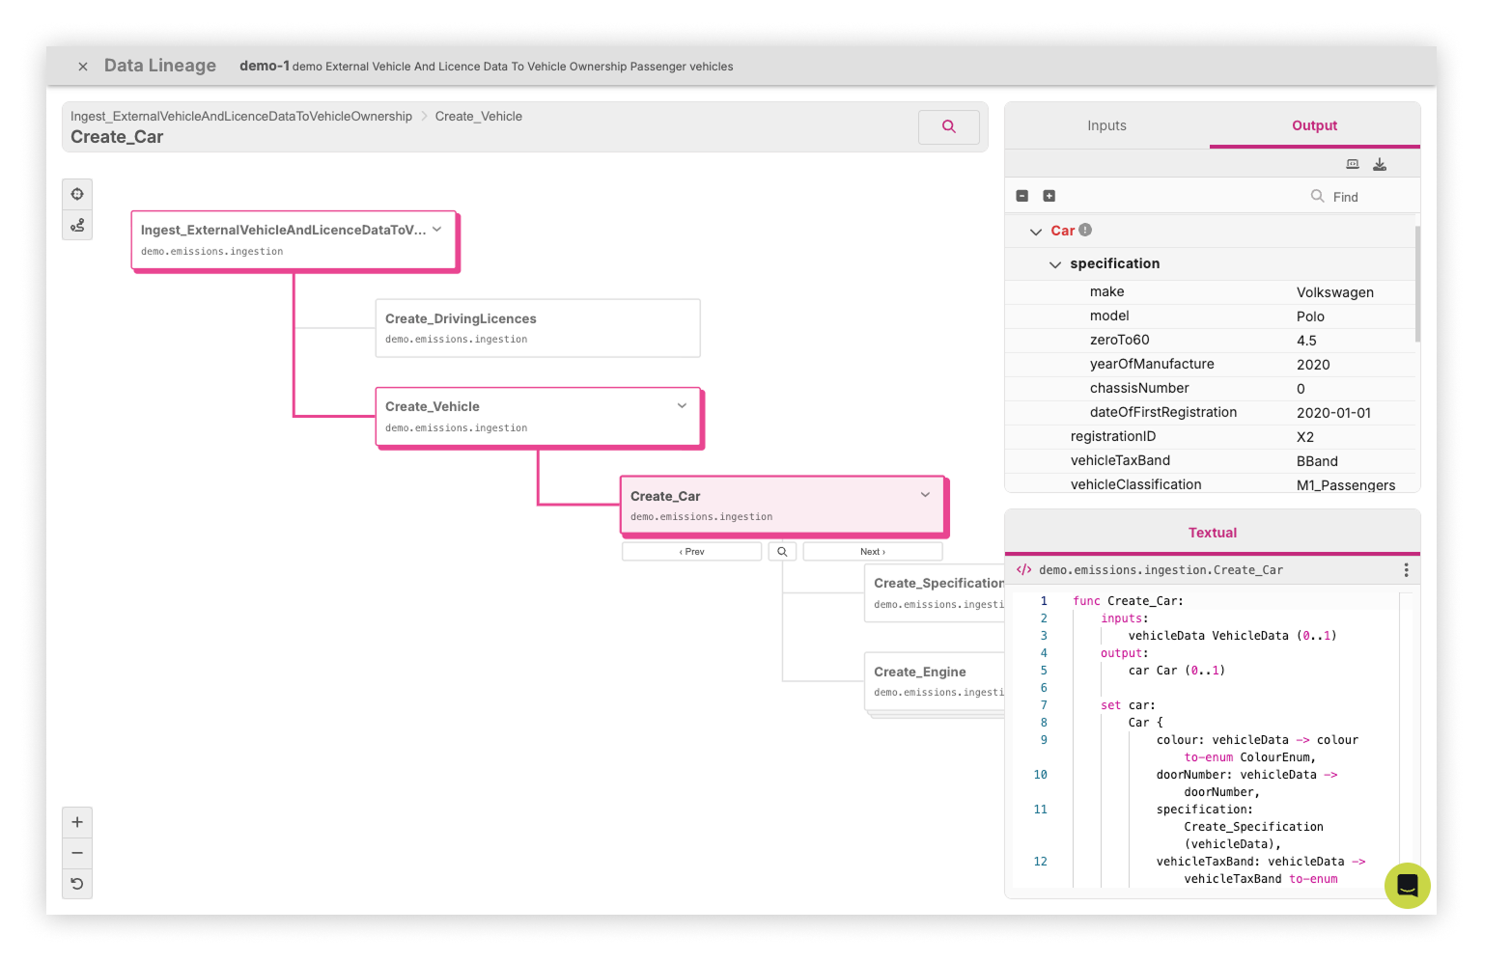
Task: Select the center/fit view icon in top-left toolbar
Action: pyautogui.click(x=77, y=193)
